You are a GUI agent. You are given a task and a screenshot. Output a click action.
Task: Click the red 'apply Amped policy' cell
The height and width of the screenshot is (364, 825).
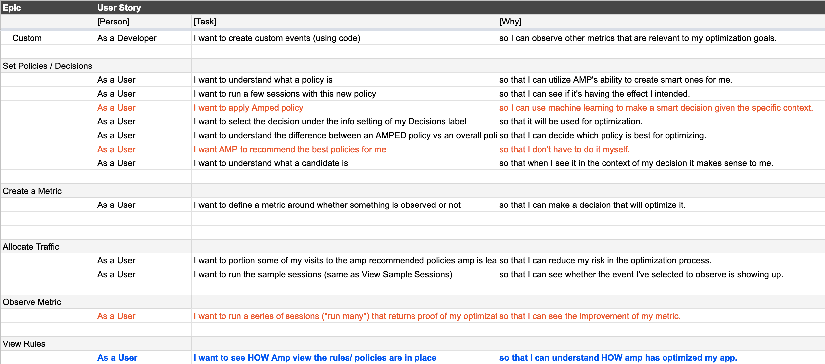pos(344,108)
